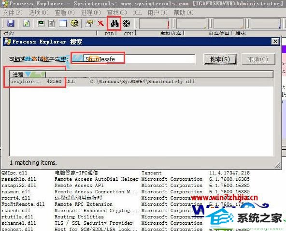Open the process Properties toolbar icon

pyautogui.click(x=89, y=24)
